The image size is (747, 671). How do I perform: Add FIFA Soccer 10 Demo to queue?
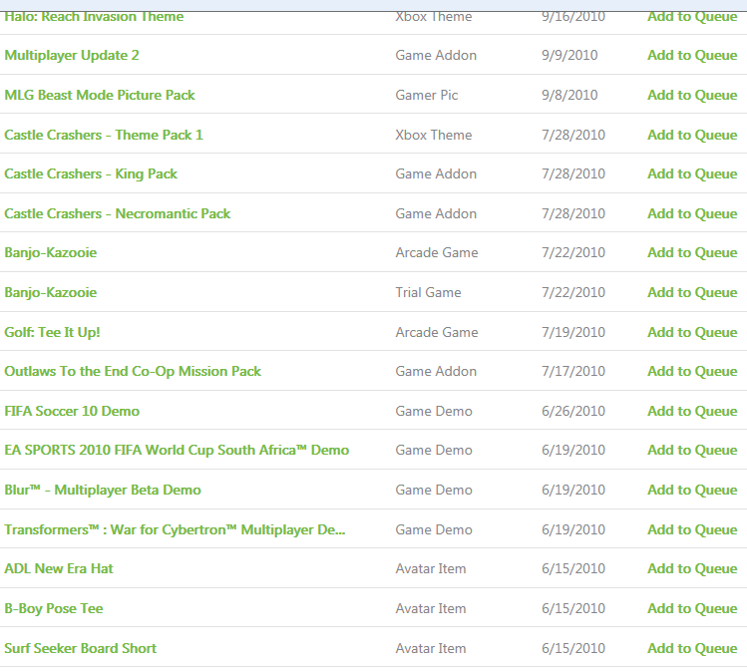(692, 411)
